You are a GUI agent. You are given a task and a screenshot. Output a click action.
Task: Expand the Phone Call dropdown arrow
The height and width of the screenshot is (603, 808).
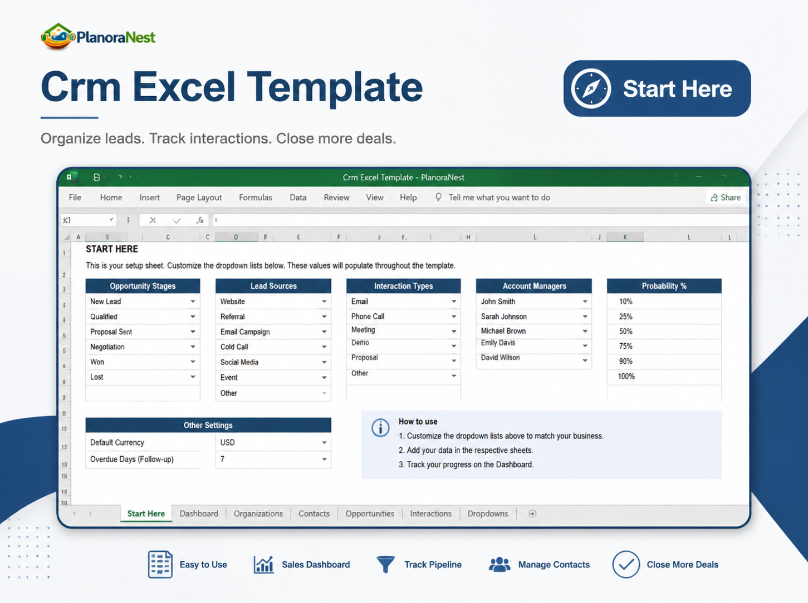pyautogui.click(x=454, y=317)
